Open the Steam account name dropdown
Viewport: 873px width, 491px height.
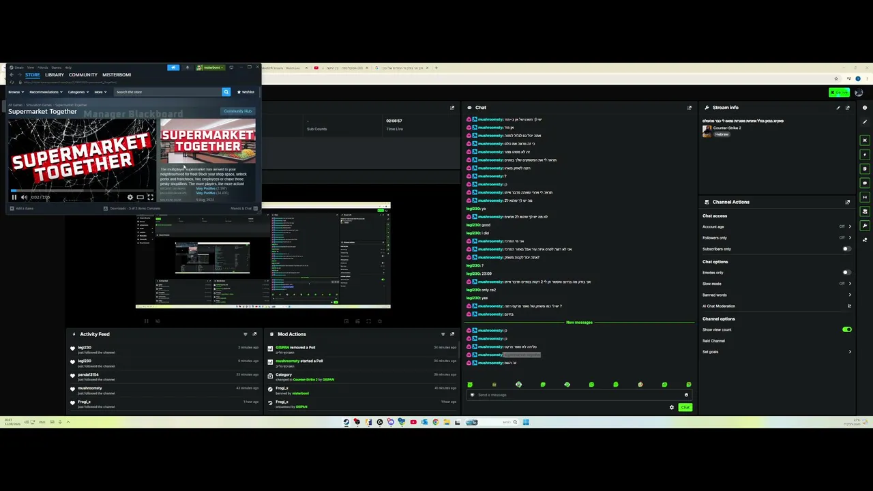(211, 68)
